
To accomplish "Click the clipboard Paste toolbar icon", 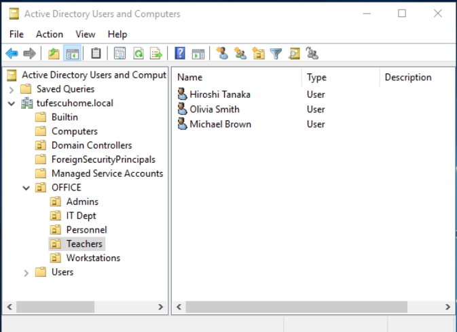I will tap(96, 54).
